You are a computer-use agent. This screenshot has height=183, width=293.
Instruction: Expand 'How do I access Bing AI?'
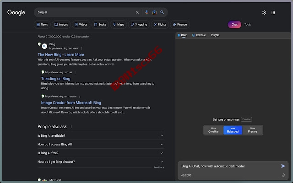pyautogui.click(x=101, y=144)
